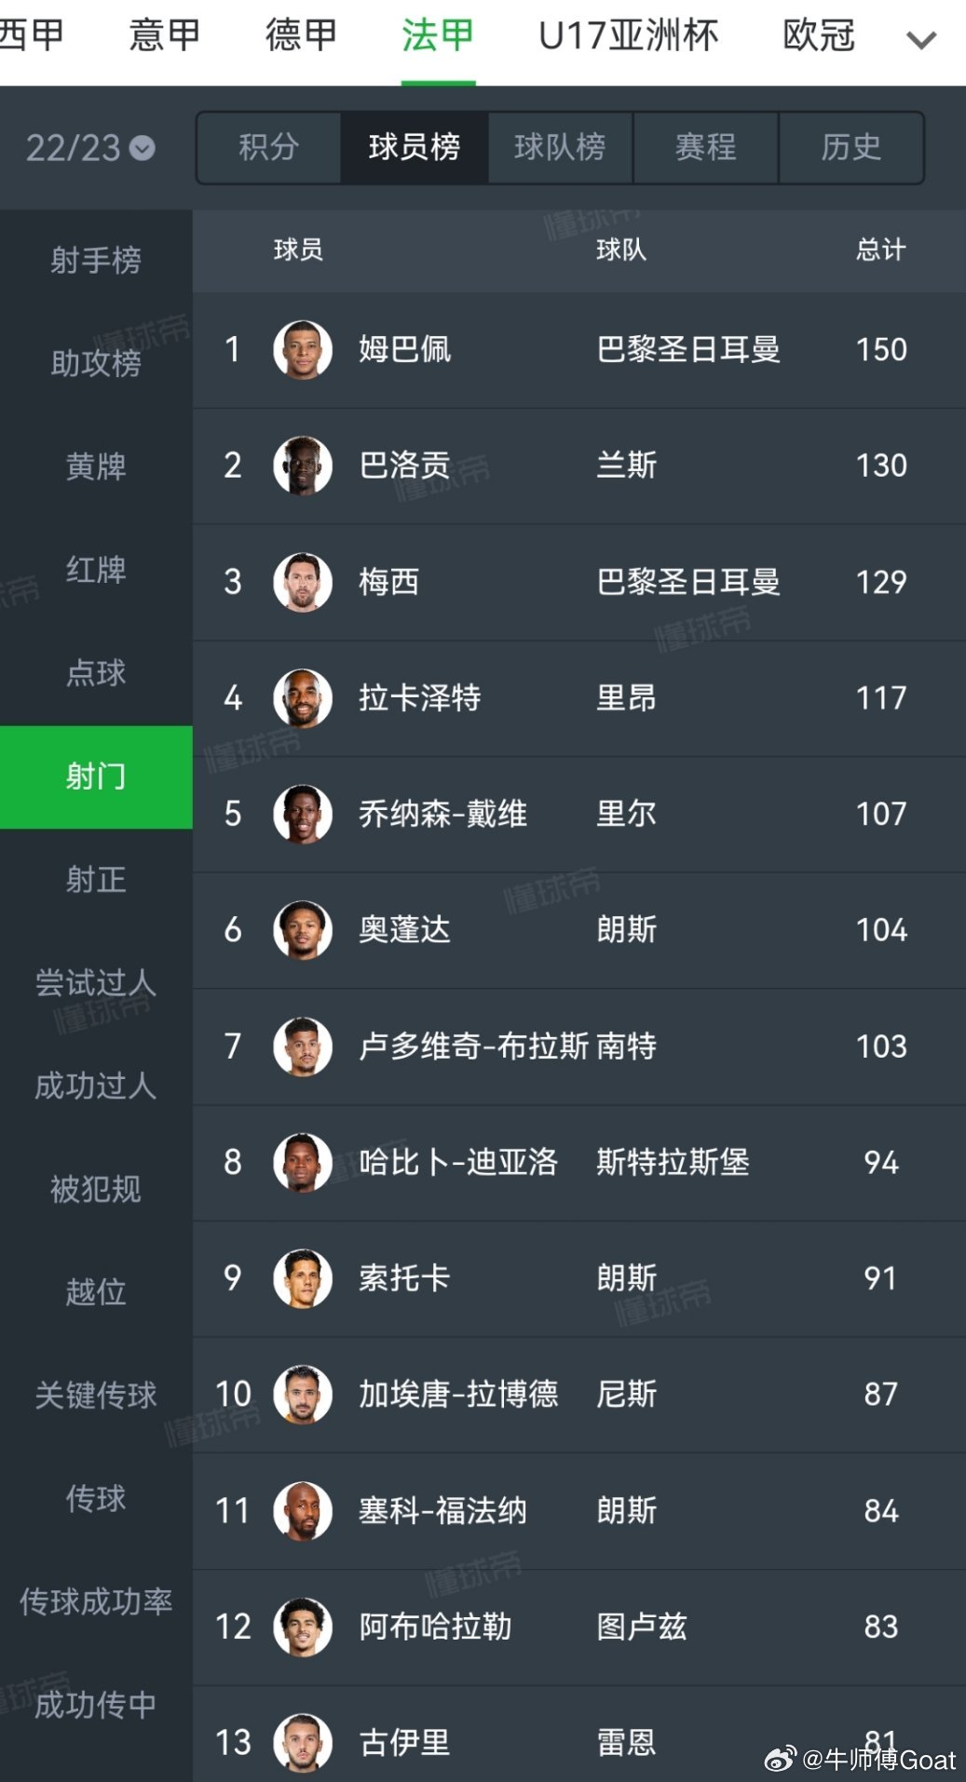This screenshot has height=1782, width=966.
Task: Select 乔纳森-戴维's avatar icon
Action: pyautogui.click(x=303, y=814)
